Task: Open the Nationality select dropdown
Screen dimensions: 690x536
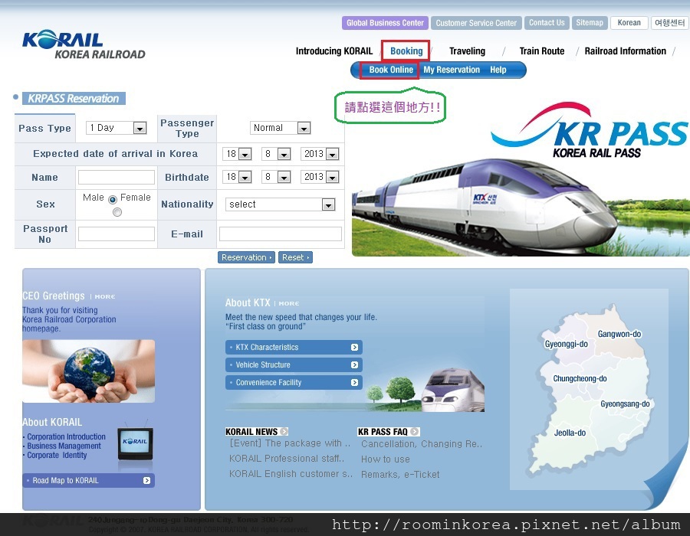Action: pos(280,204)
